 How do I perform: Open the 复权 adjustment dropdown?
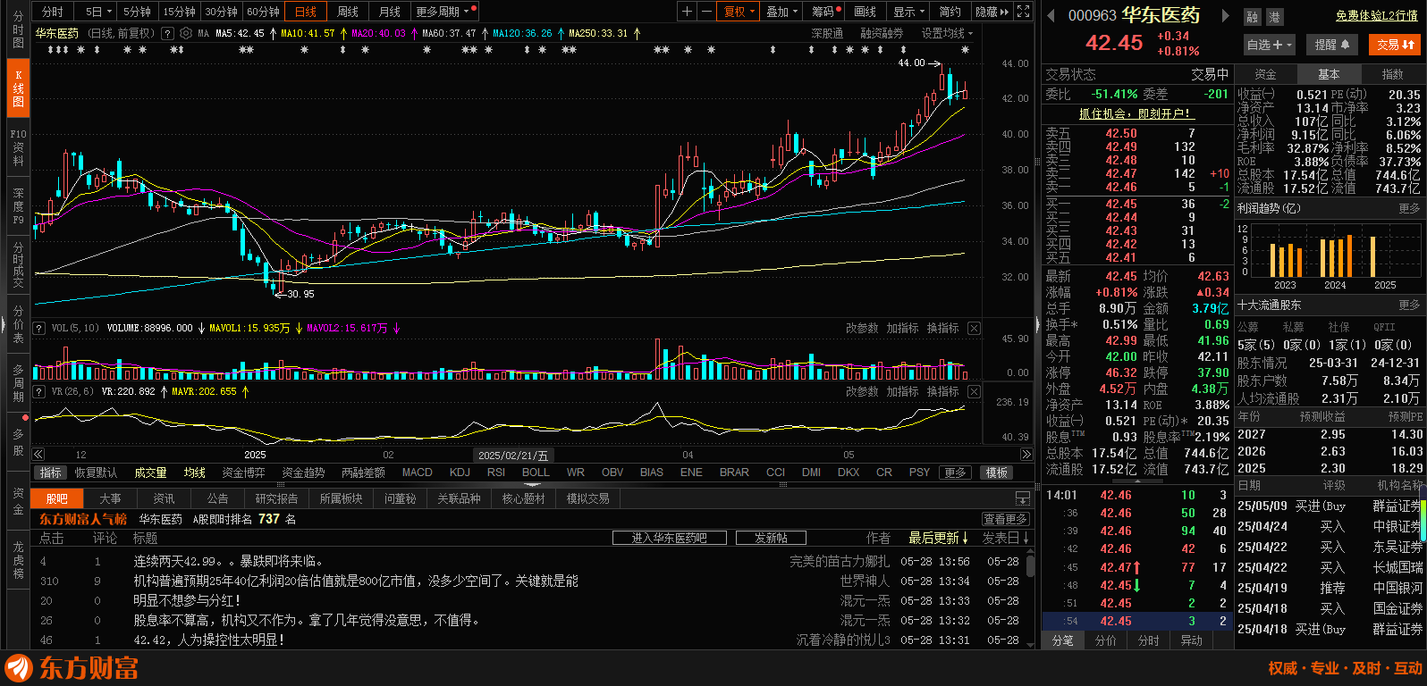pos(739,12)
